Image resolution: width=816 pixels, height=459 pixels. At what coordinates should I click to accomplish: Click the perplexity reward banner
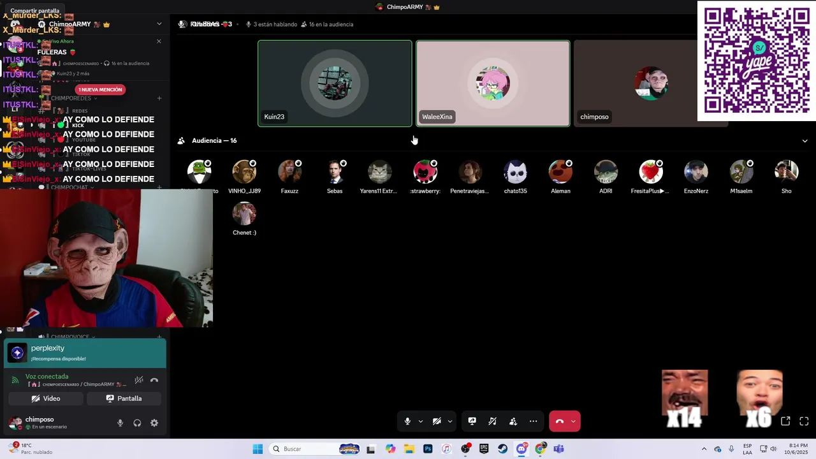pos(85,353)
